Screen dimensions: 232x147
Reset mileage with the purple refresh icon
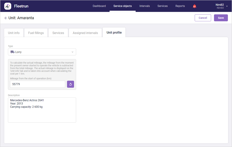point(70,84)
